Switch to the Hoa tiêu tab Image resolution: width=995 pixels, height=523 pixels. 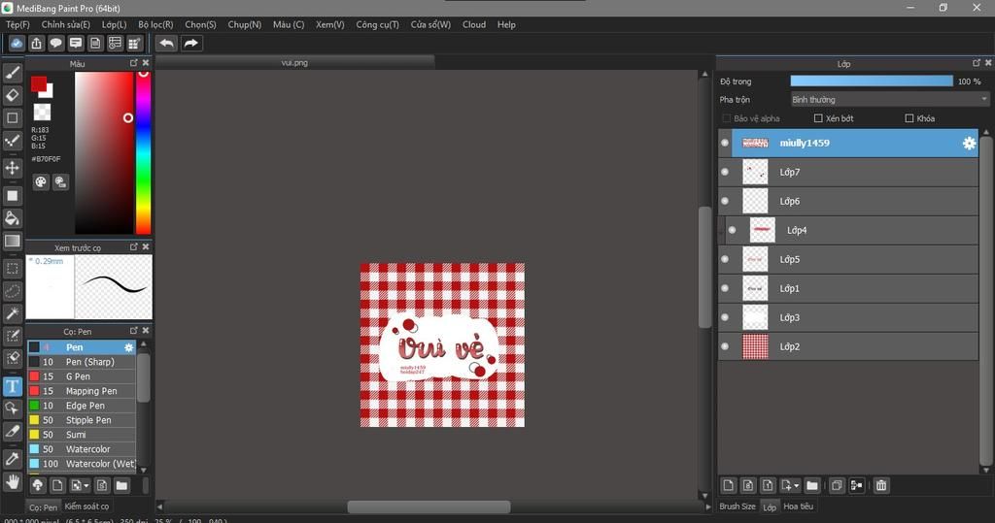[799, 507]
